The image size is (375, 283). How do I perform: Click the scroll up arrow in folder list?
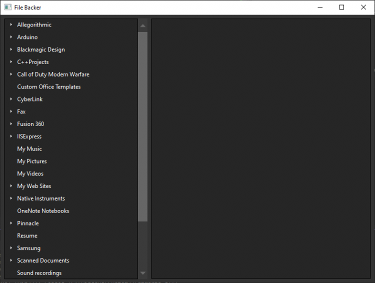coord(143,25)
